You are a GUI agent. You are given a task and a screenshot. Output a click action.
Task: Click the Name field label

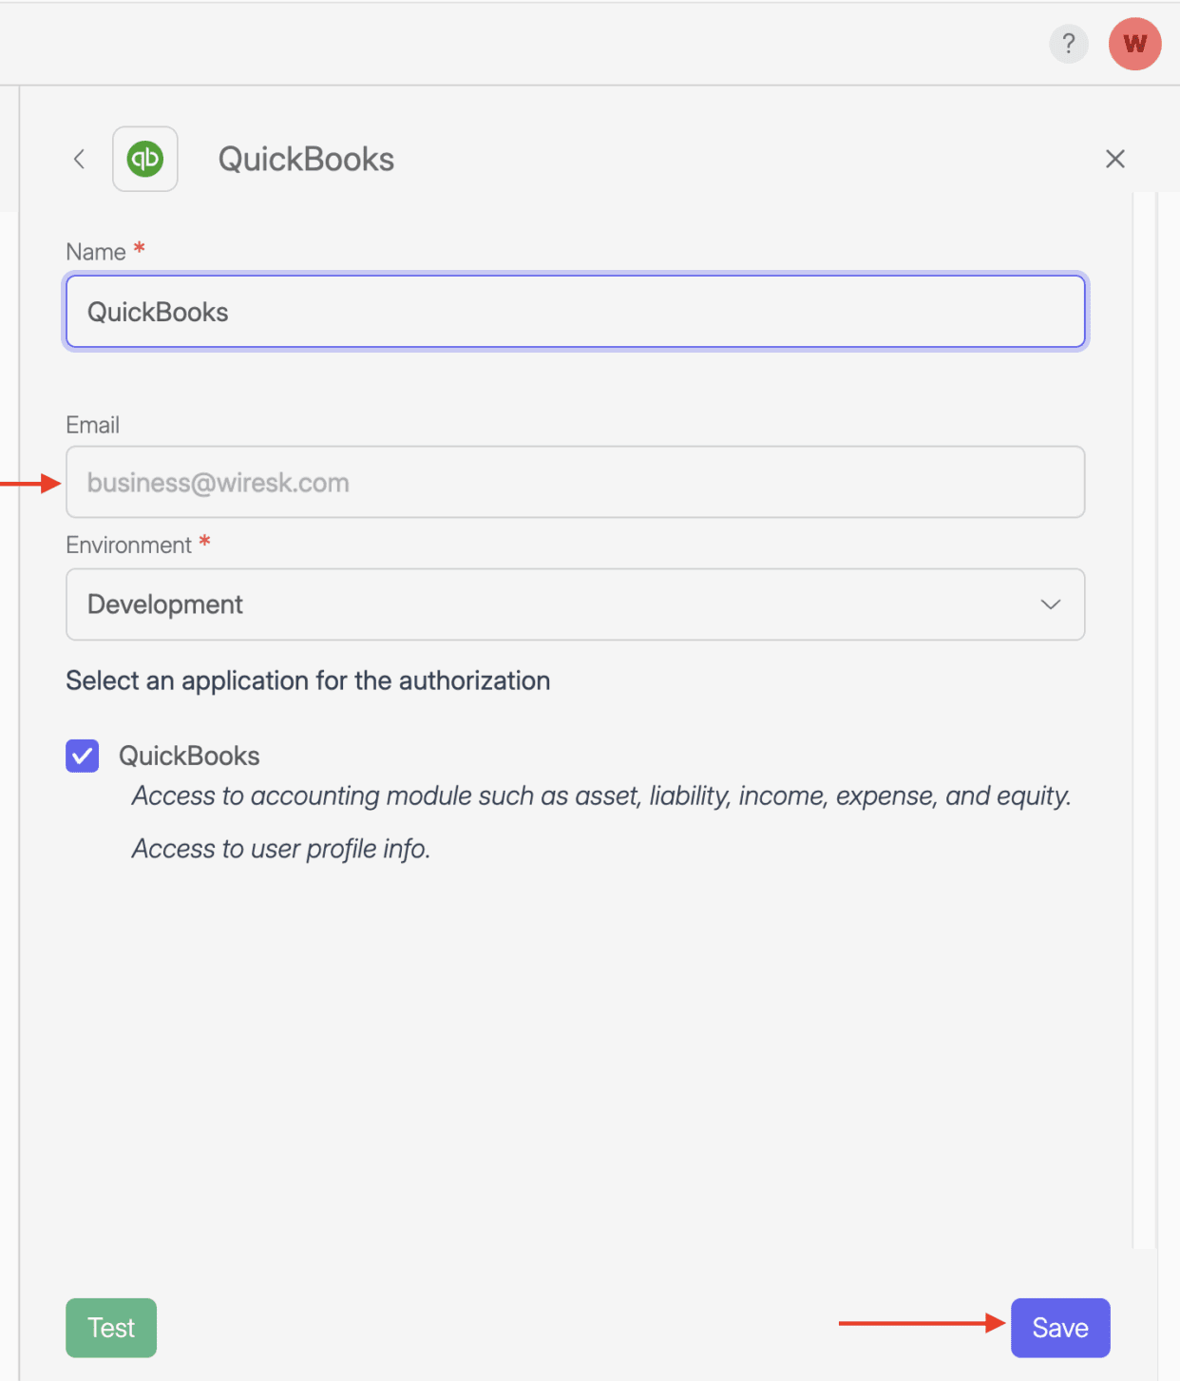pos(96,252)
